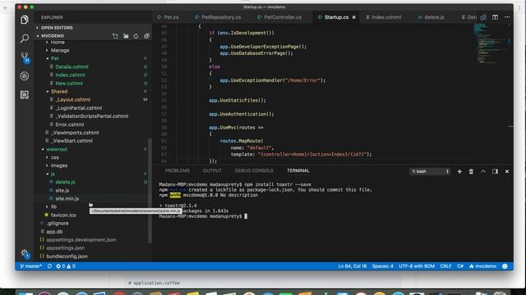Add a new terminal with the plus
The image size is (526, 295).
tap(459, 171)
